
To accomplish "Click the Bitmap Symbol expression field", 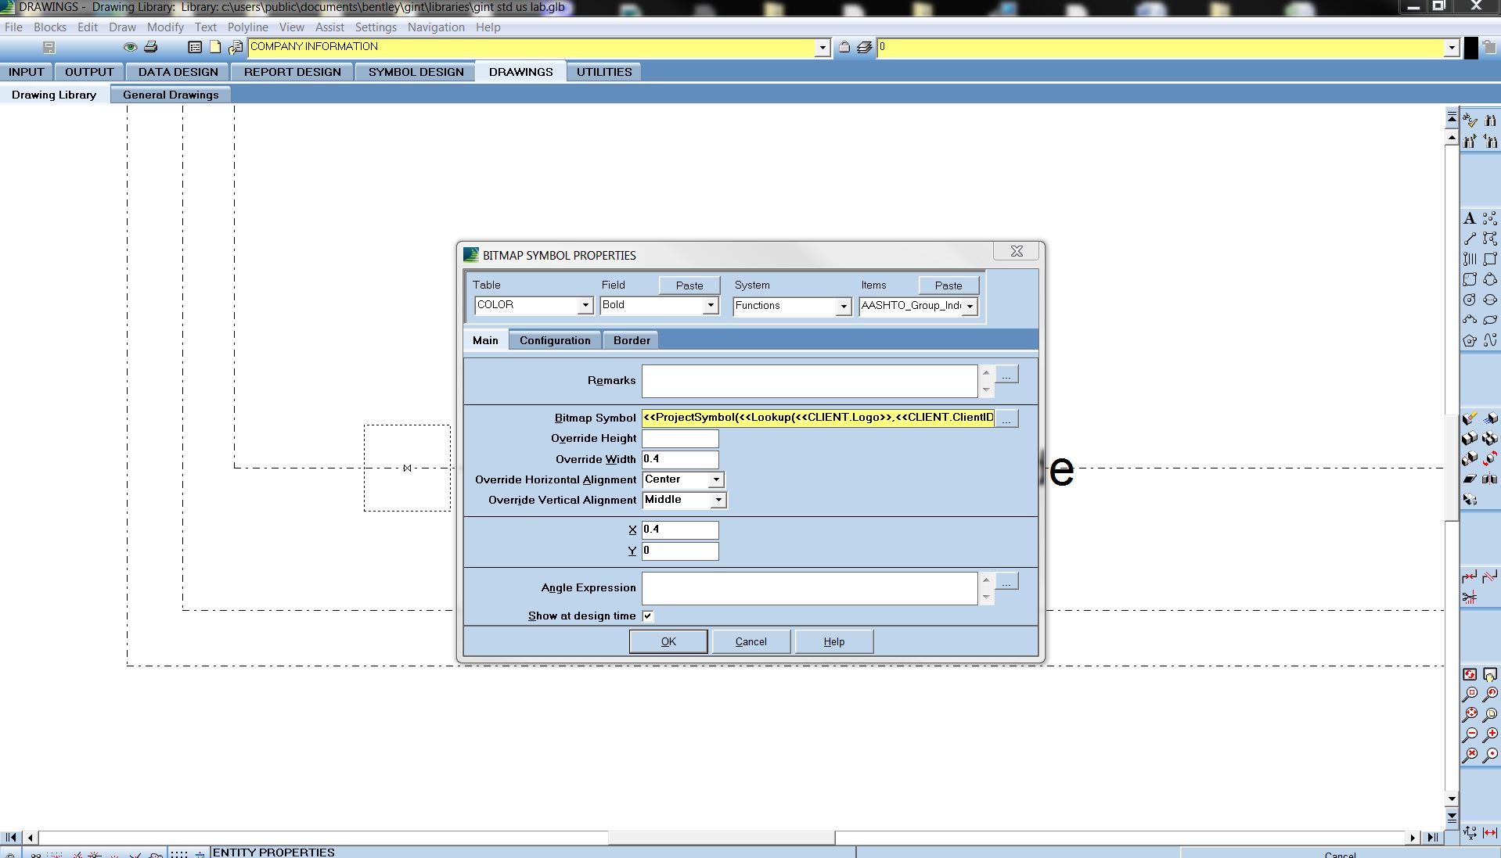I will coord(818,418).
